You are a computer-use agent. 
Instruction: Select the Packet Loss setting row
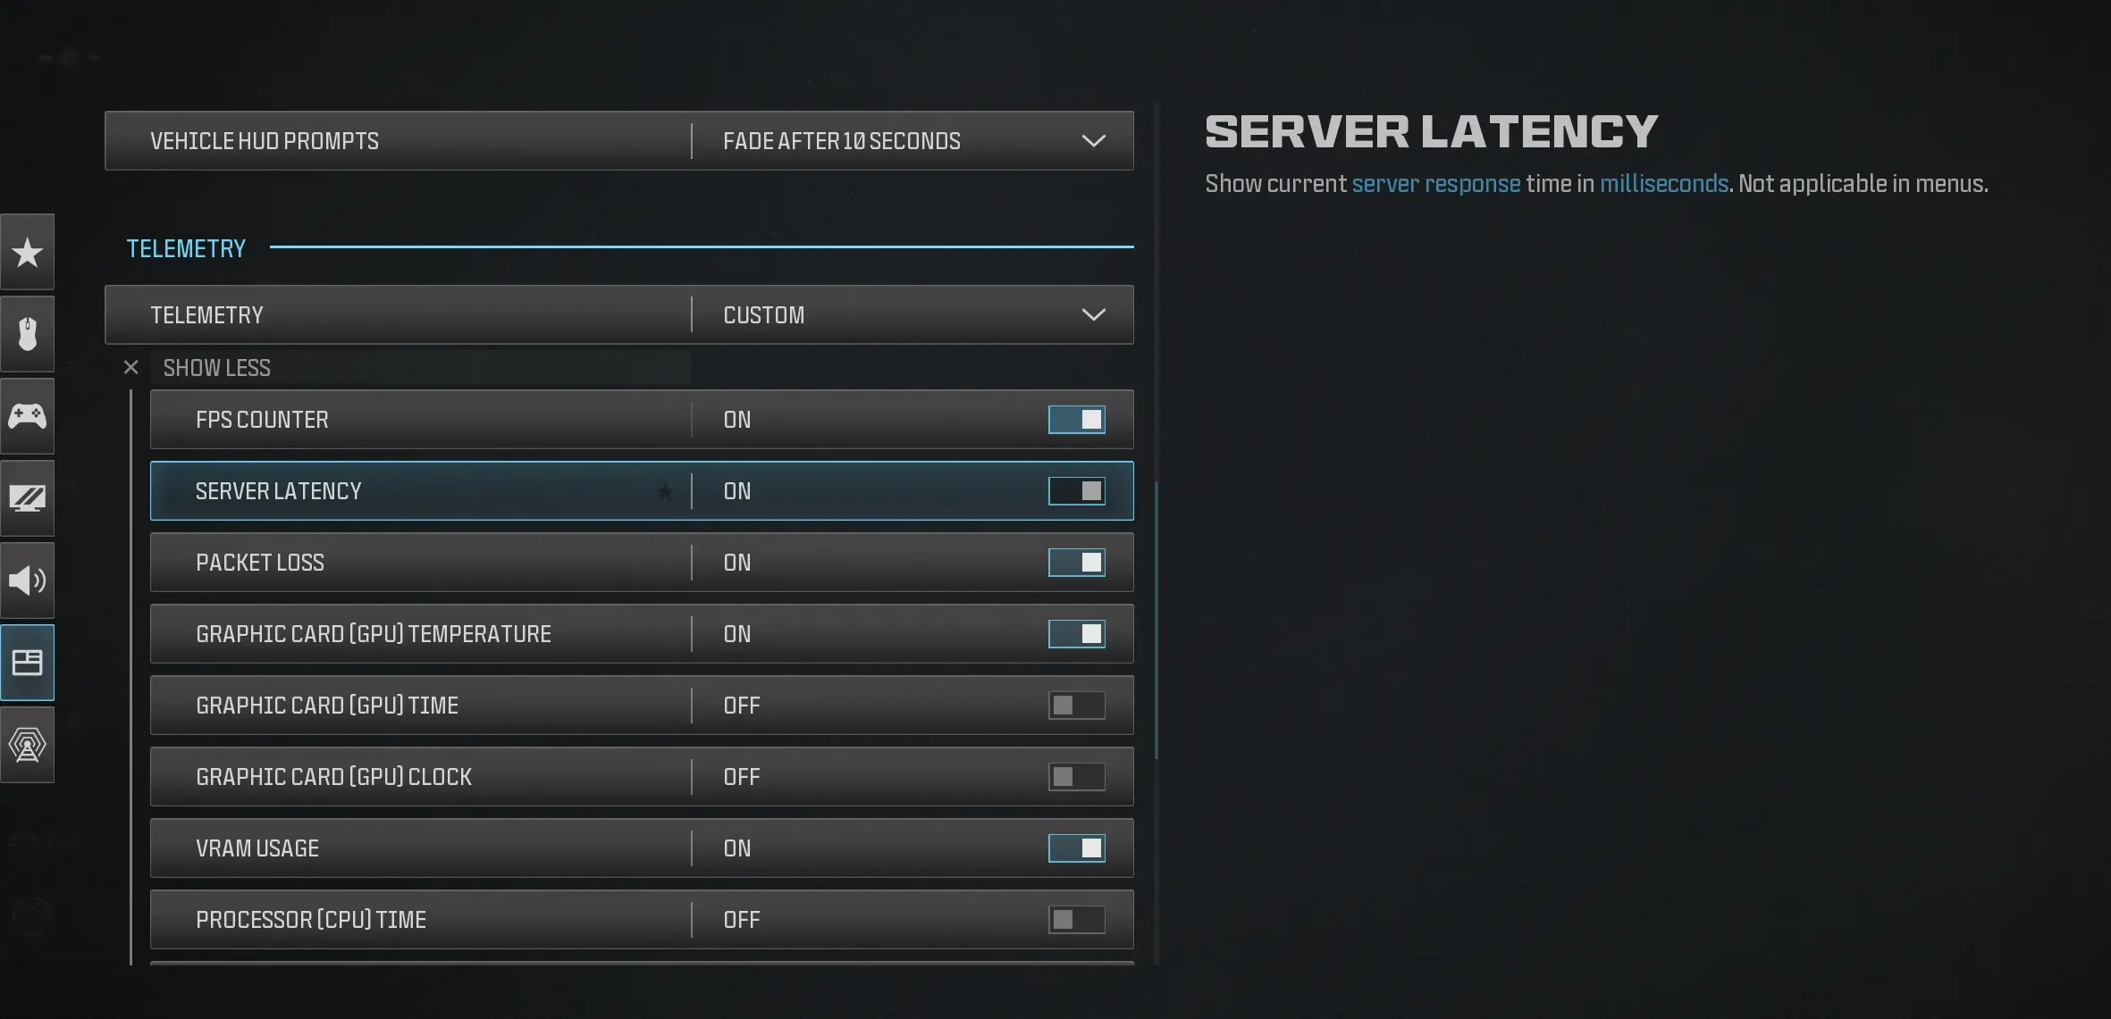click(x=402, y=562)
